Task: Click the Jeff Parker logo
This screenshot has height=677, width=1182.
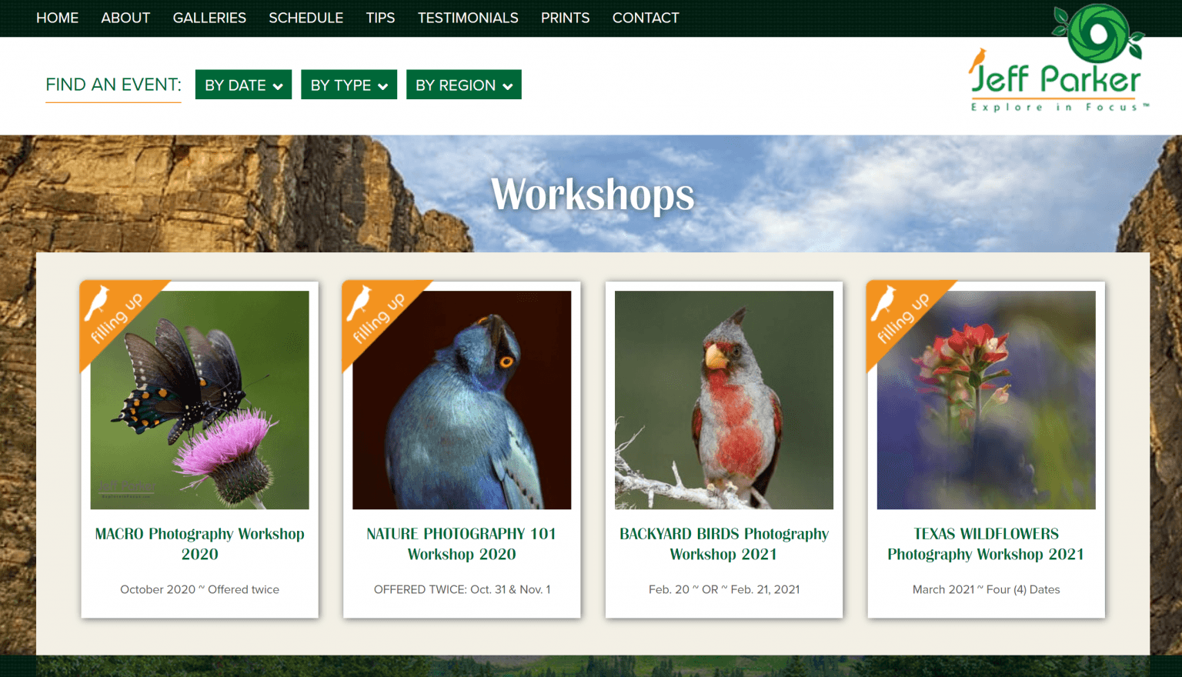Action: (x=1058, y=62)
